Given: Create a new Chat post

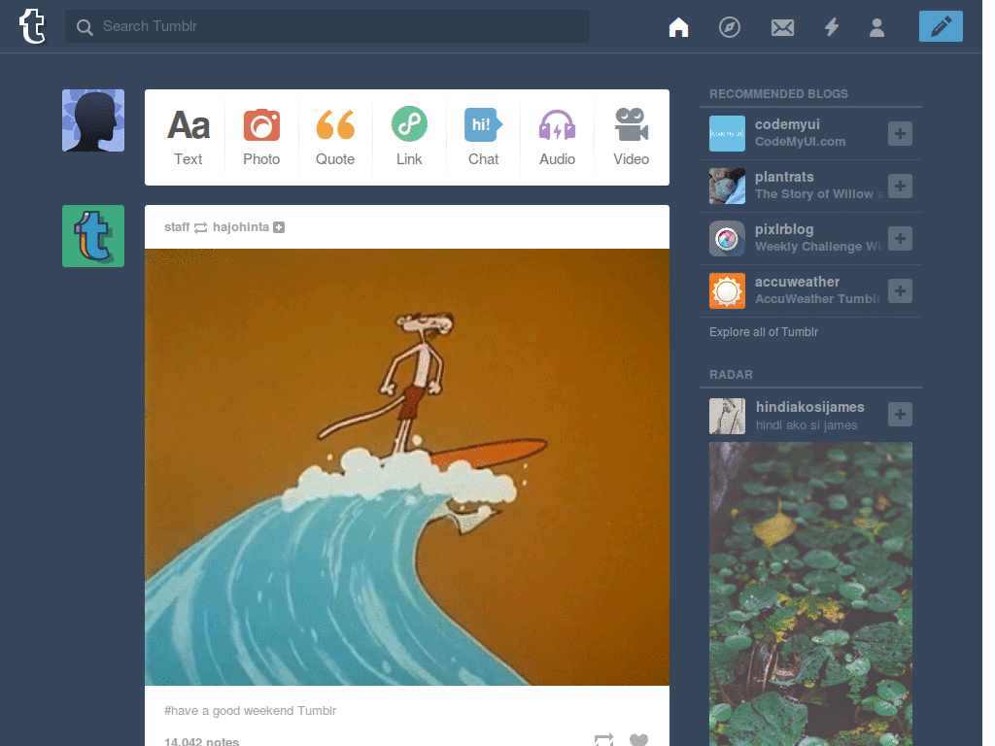Looking at the screenshot, I should (x=483, y=137).
